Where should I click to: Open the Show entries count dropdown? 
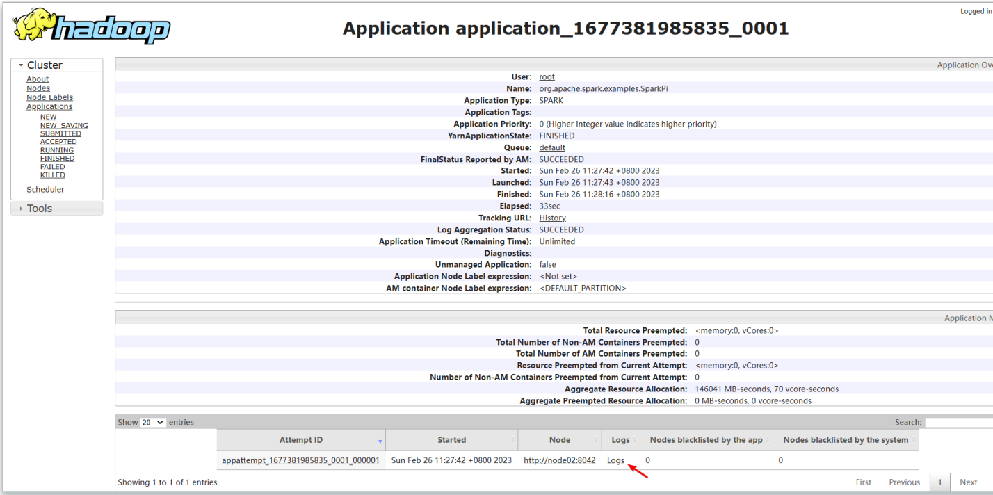(153, 423)
